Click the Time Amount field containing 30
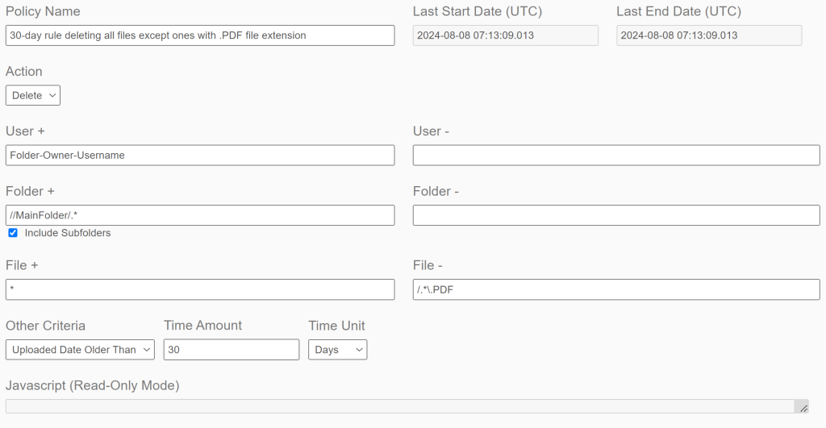Viewport: 826px width, 428px height. point(232,350)
